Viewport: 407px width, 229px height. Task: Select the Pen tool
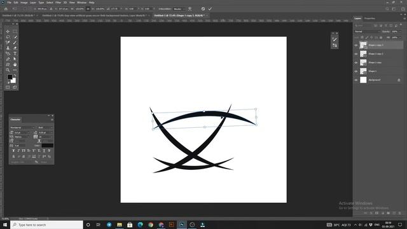(8, 59)
